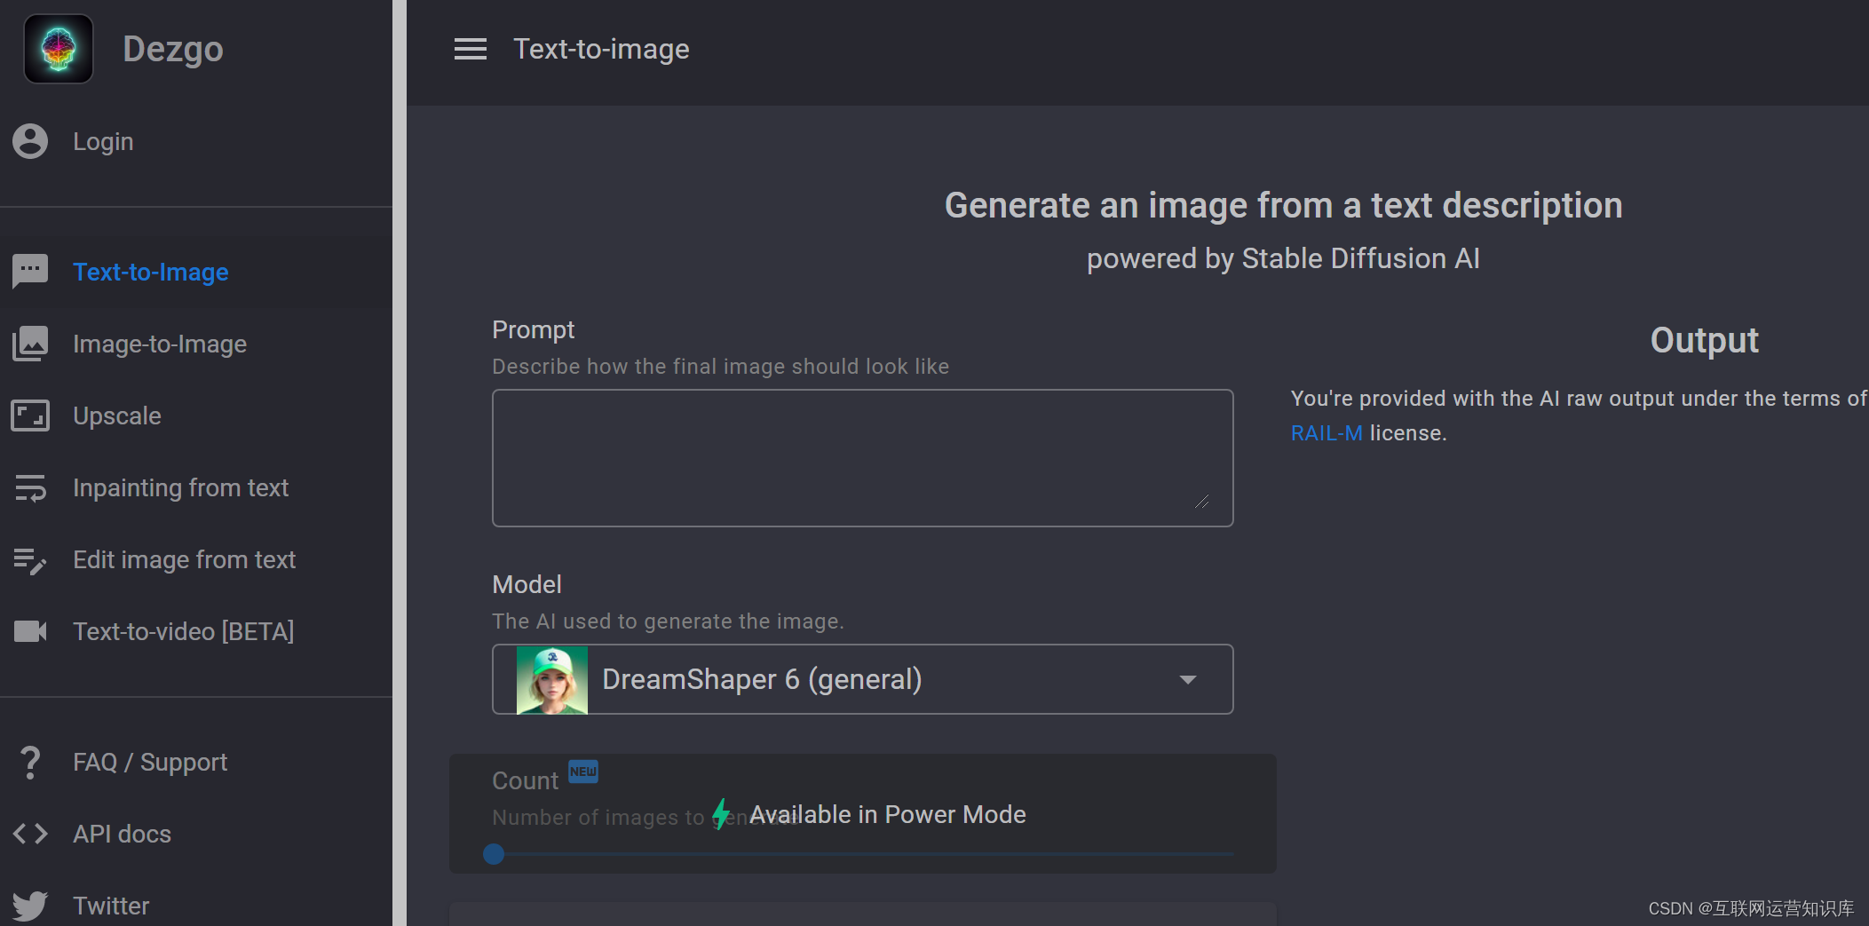Click the FAQ question mark icon
Viewport: 1869px width, 926px height.
tap(30, 762)
